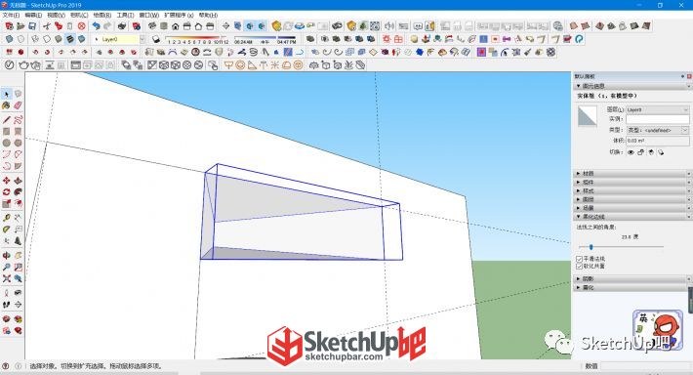Click the instance name input field
The width and height of the screenshot is (693, 375).
coord(658,119)
